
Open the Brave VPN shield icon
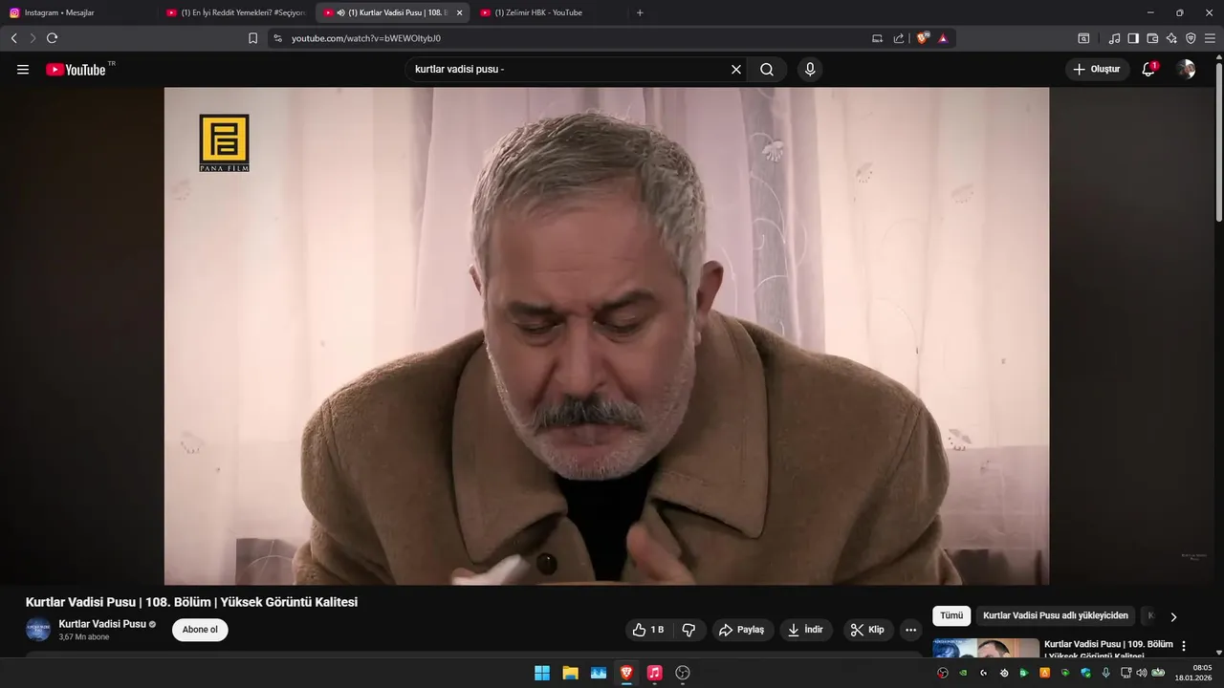pyautogui.click(x=1191, y=38)
